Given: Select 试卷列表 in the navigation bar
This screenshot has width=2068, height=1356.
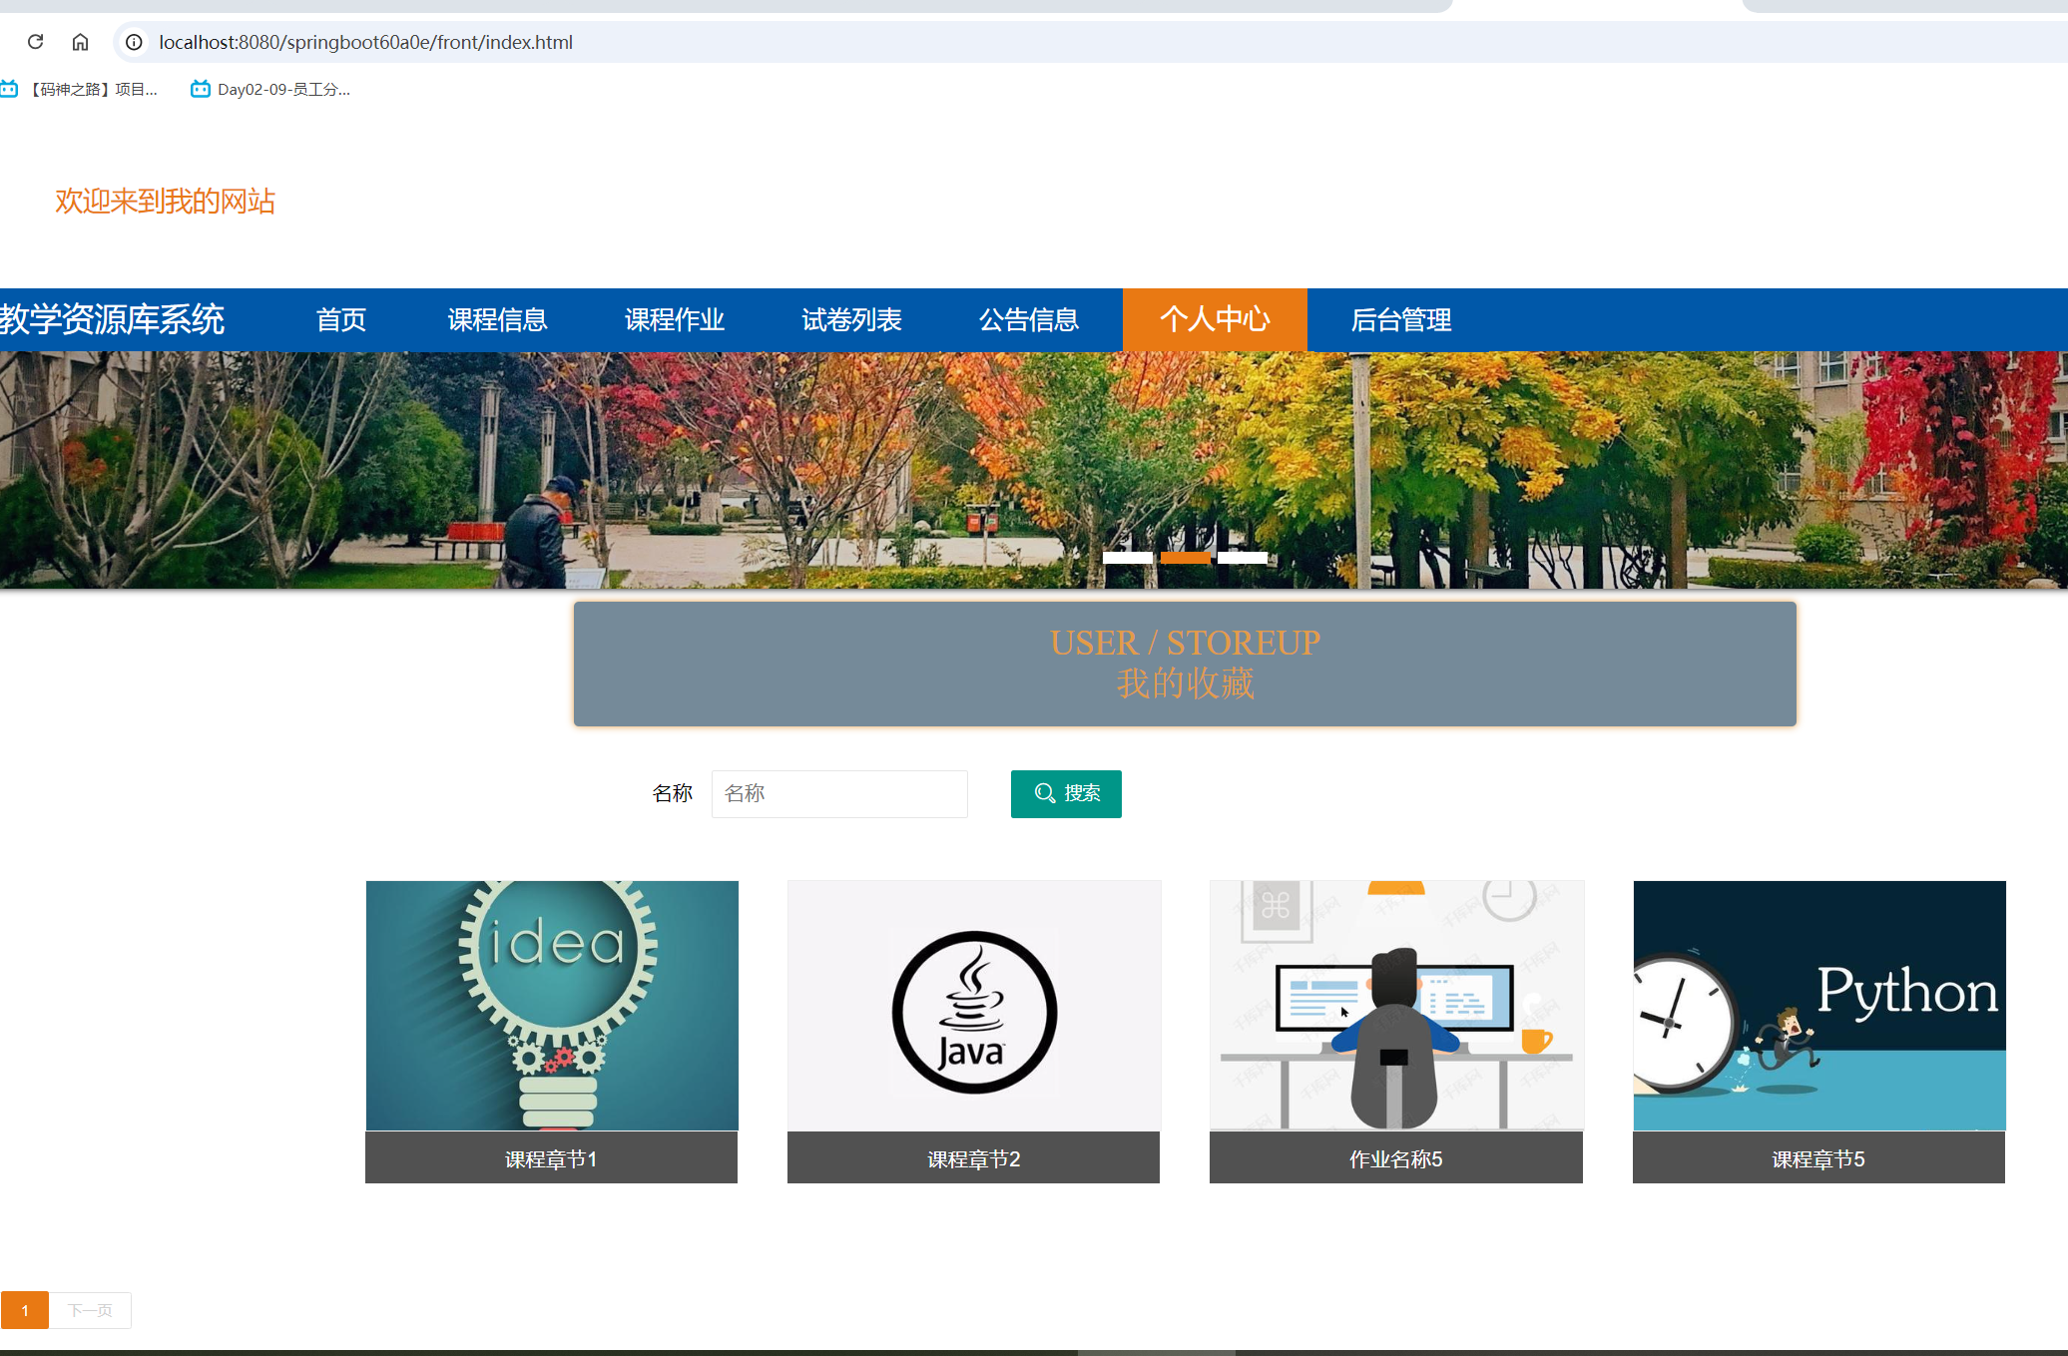Looking at the screenshot, I should pos(851,320).
